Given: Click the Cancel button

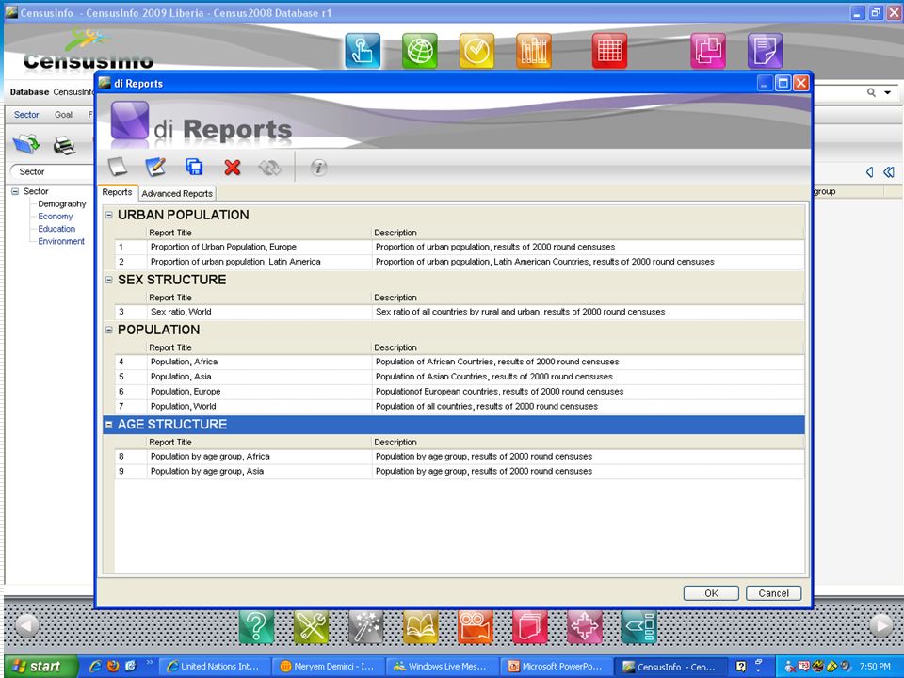Looking at the screenshot, I should tap(773, 593).
